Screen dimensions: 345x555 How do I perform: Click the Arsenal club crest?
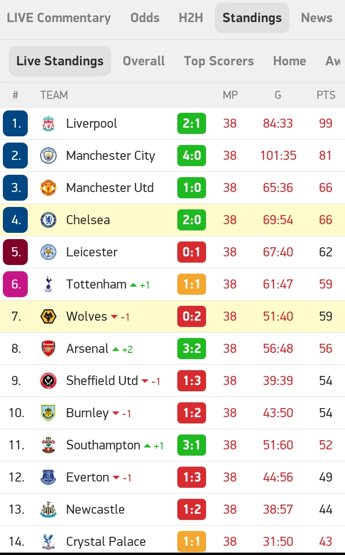(x=48, y=349)
